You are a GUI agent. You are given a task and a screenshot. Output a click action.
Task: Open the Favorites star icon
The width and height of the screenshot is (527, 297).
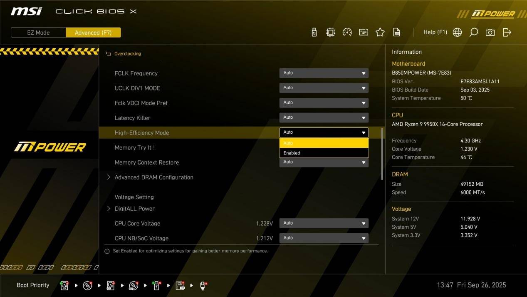pyautogui.click(x=380, y=32)
